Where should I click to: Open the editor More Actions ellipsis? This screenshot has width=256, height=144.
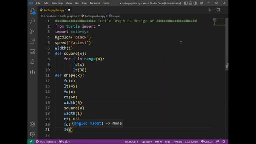[224, 10]
